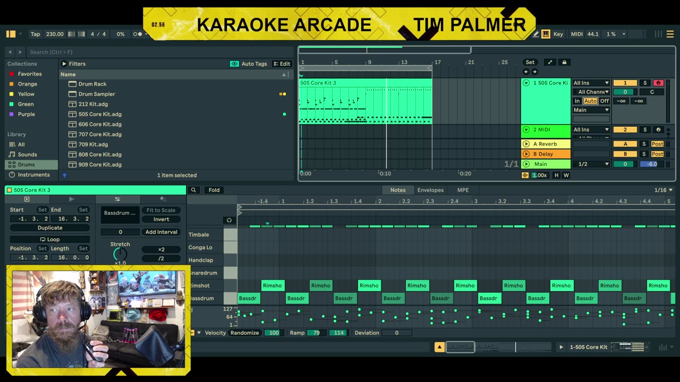Click the H height zoom button

coord(557,175)
